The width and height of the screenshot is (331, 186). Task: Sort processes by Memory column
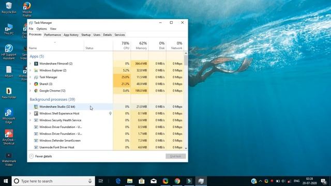point(140,45)
